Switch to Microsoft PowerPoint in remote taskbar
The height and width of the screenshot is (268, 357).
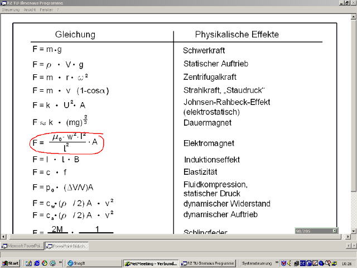pos(22,246)
